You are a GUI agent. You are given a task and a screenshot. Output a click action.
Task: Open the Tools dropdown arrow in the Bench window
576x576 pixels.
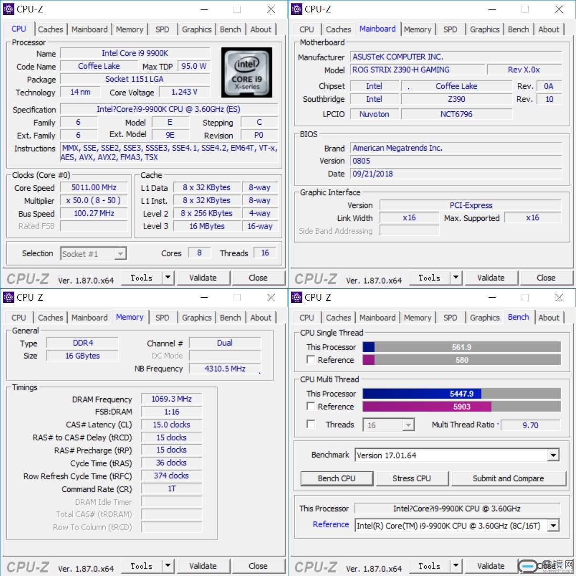(x=456, y=566)
